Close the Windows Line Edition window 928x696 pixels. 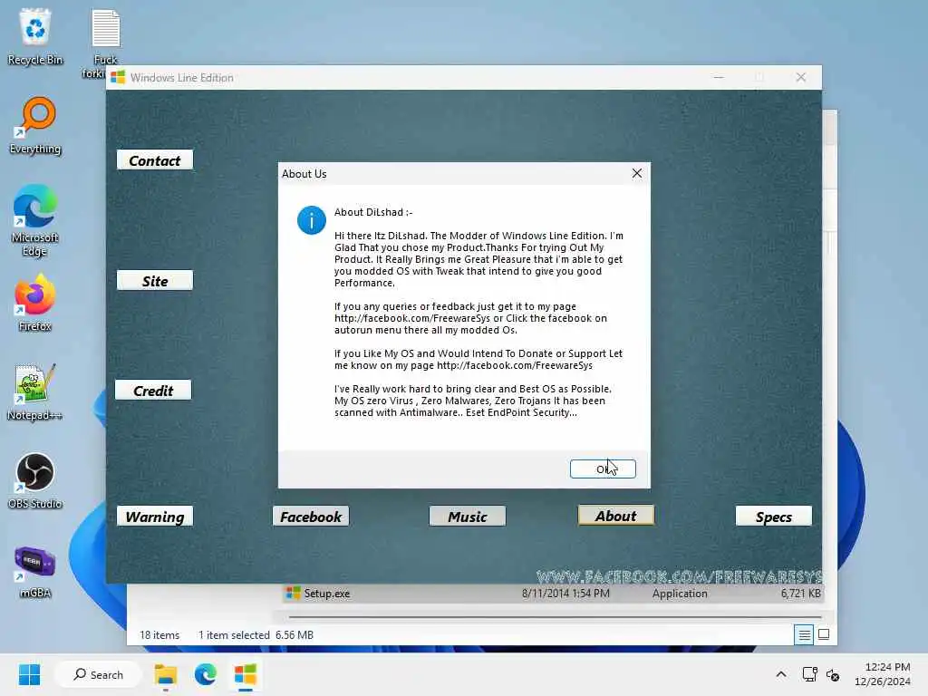point(801,78)
